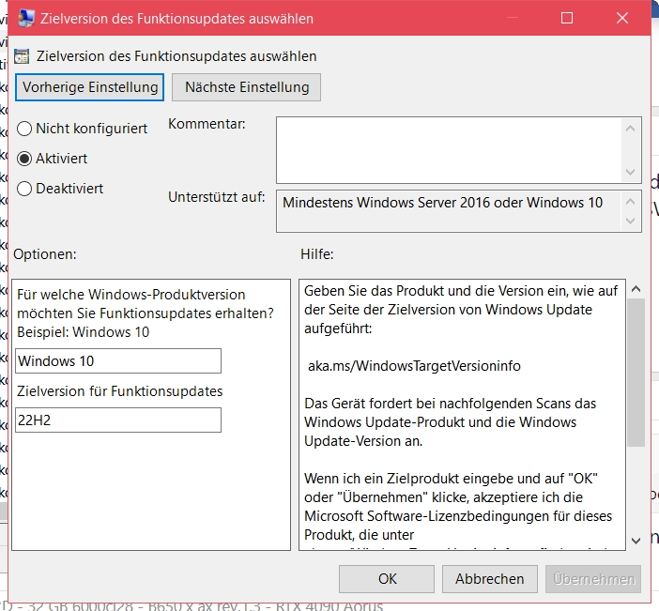The image size is (659, 611).
Task: Cancel with the 'Abbrechen' button
Action: click(490, 579)
